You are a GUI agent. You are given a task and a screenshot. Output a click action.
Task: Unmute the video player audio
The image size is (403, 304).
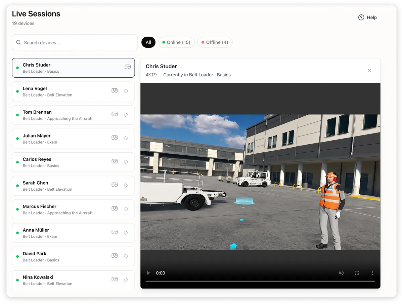pyautogui.click(x=341, y=273)
